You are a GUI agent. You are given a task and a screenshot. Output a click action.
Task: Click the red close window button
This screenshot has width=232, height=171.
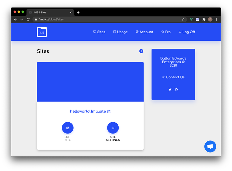click(x=15, y=12)
